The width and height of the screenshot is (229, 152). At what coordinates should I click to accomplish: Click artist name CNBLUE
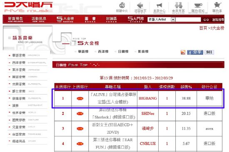coord(148,144)
